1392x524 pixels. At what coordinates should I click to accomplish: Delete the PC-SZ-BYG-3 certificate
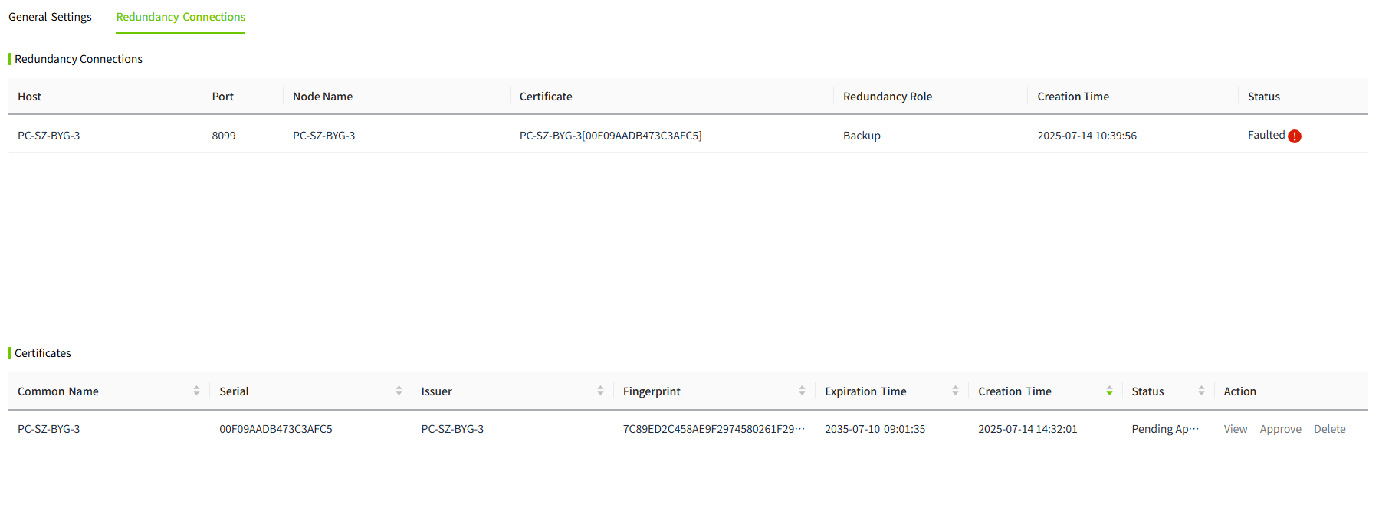pos(1329,429)
